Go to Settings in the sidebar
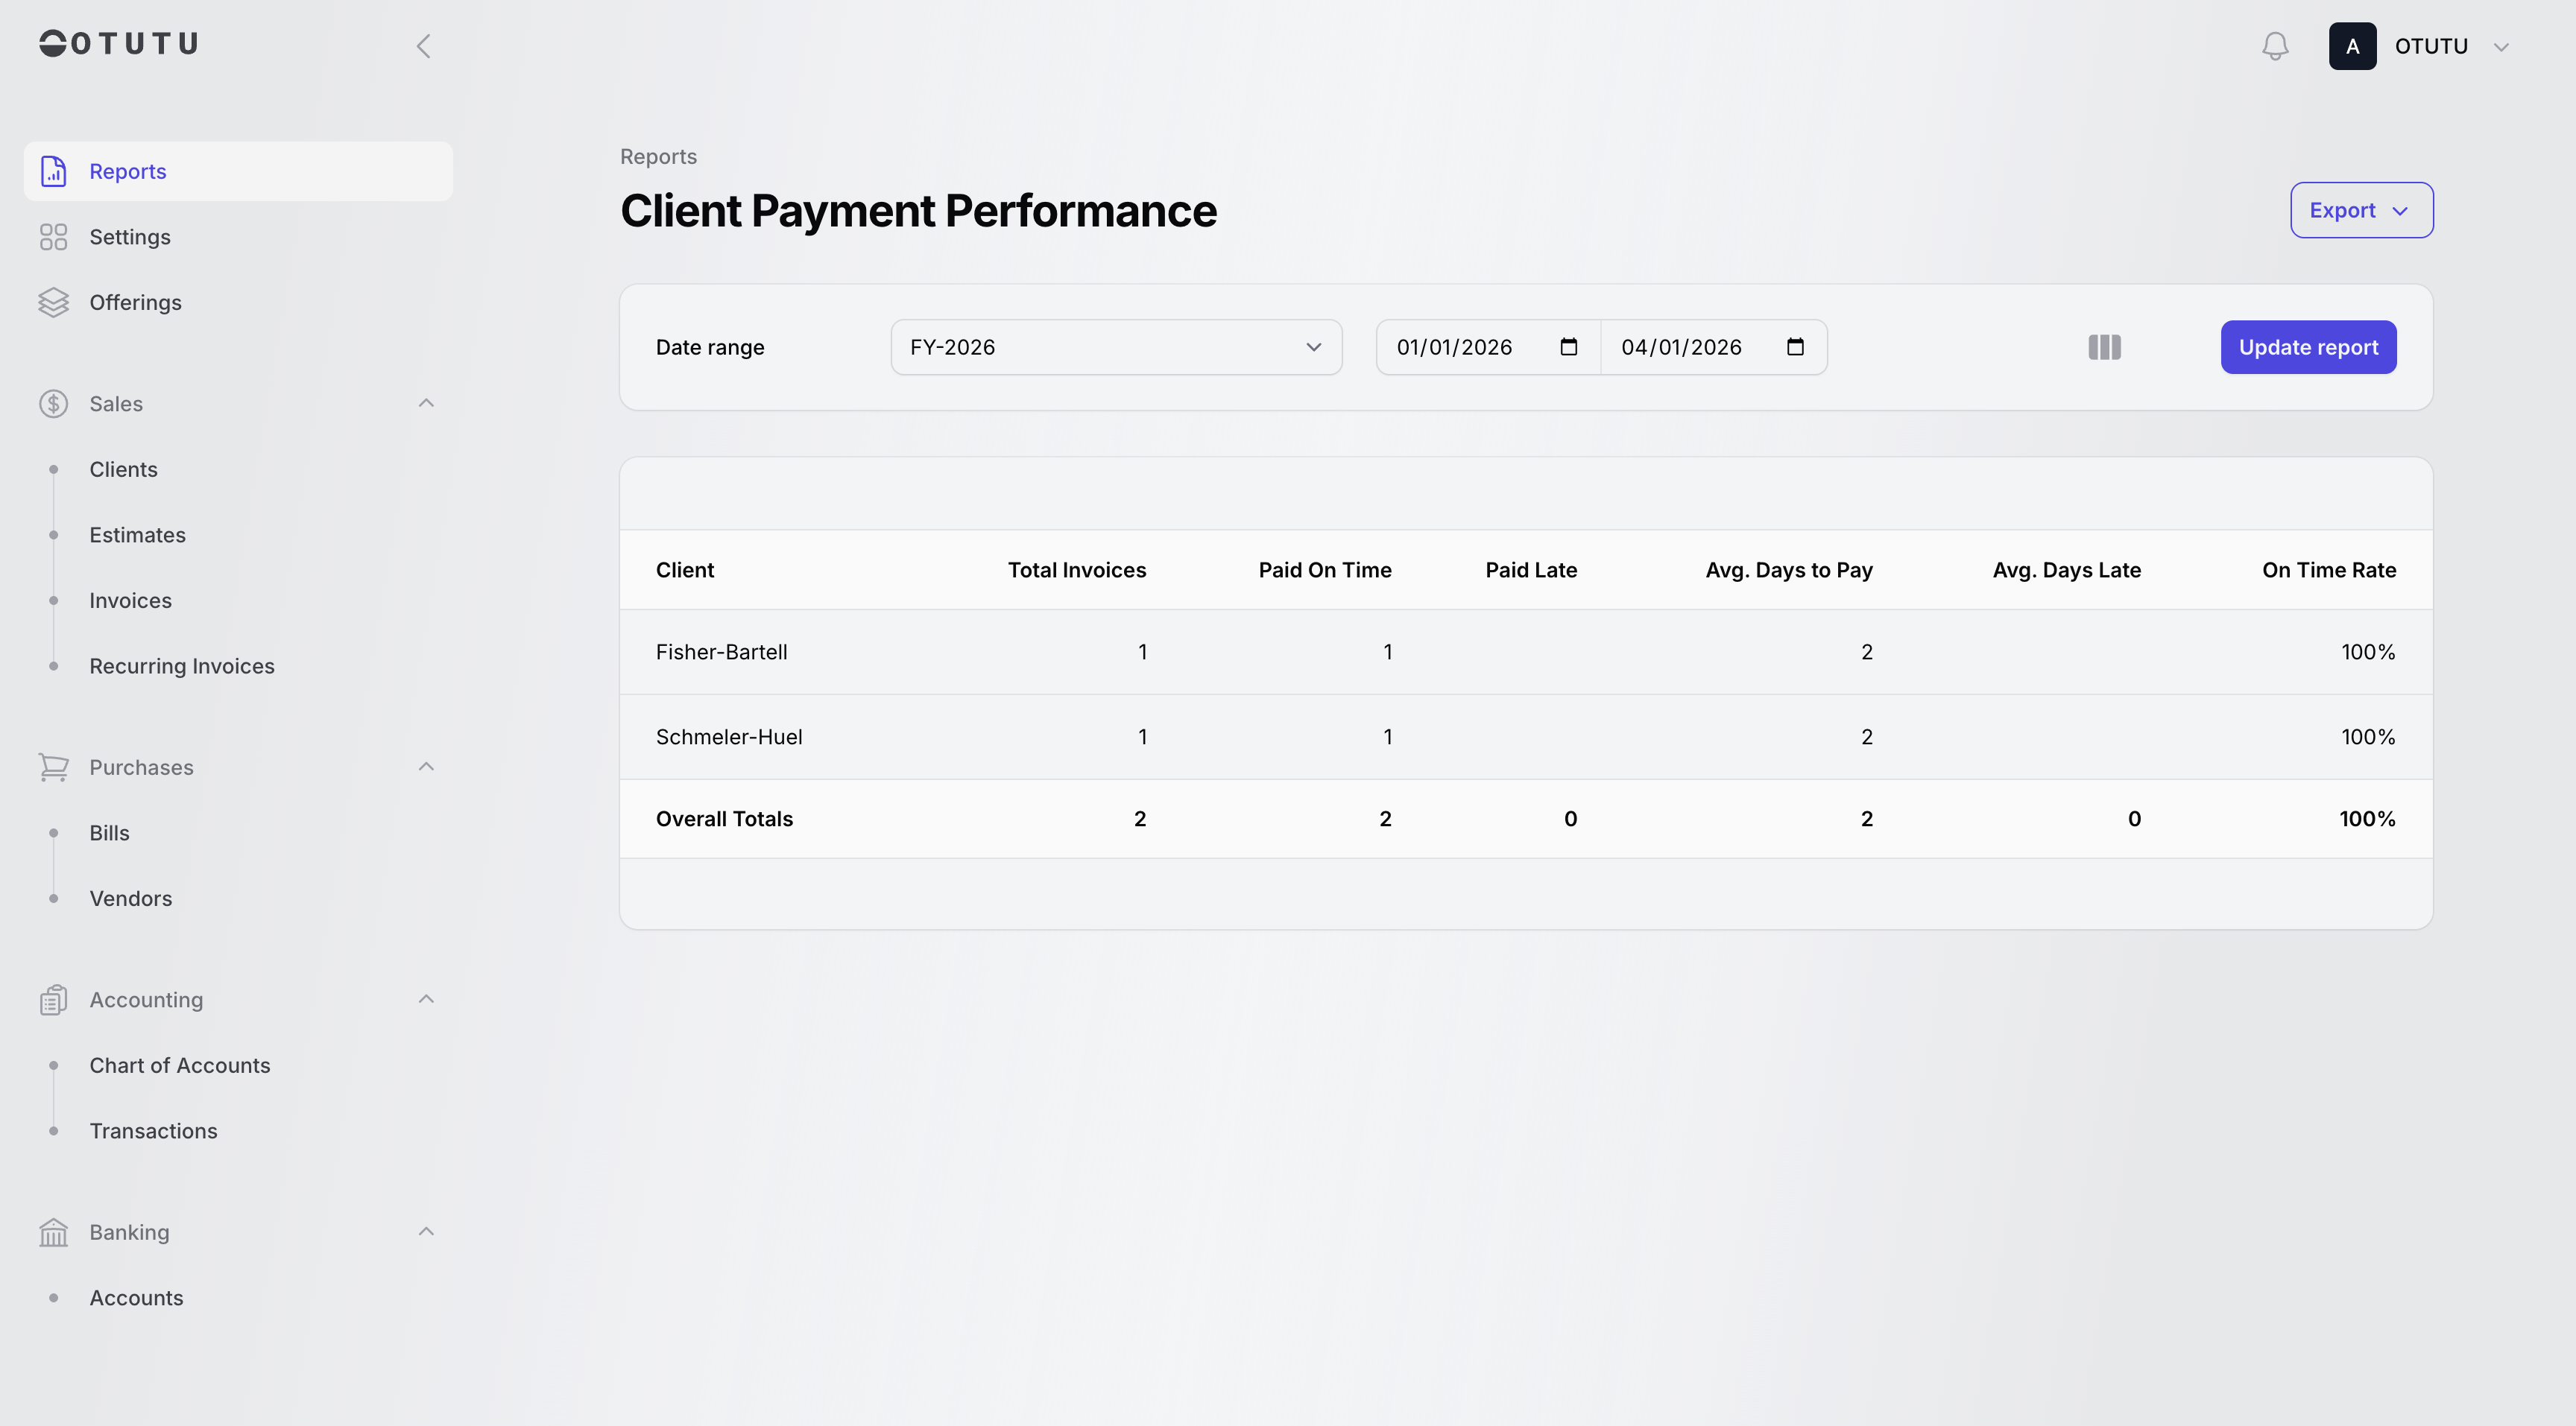Image resolution: width=2576 pixels, height=1426 pixels. (130, 237)
